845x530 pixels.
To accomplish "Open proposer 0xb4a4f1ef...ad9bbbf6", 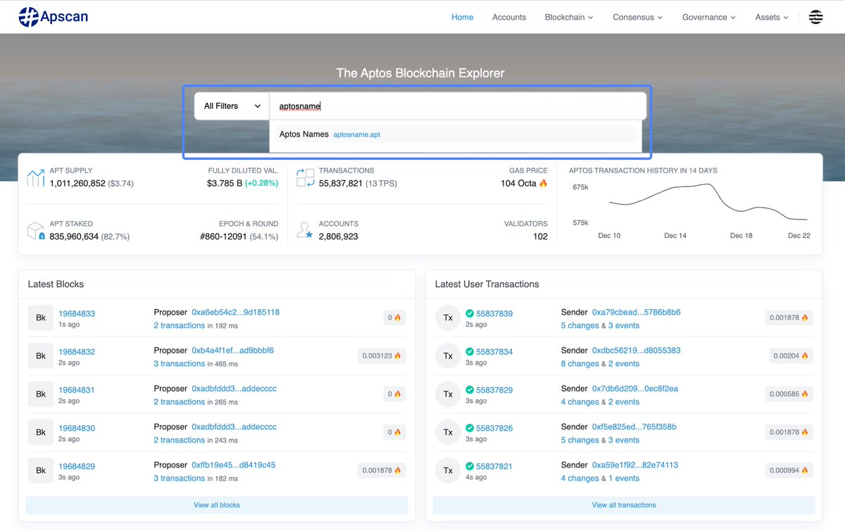I will 233,350.
